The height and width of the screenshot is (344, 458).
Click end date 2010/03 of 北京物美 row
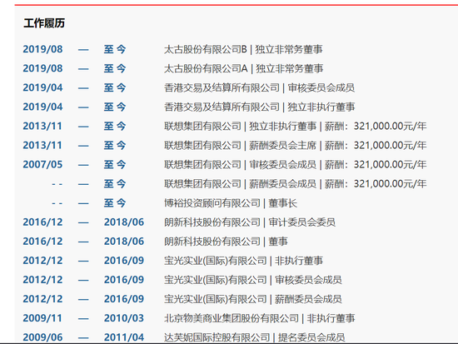point(124,318)
